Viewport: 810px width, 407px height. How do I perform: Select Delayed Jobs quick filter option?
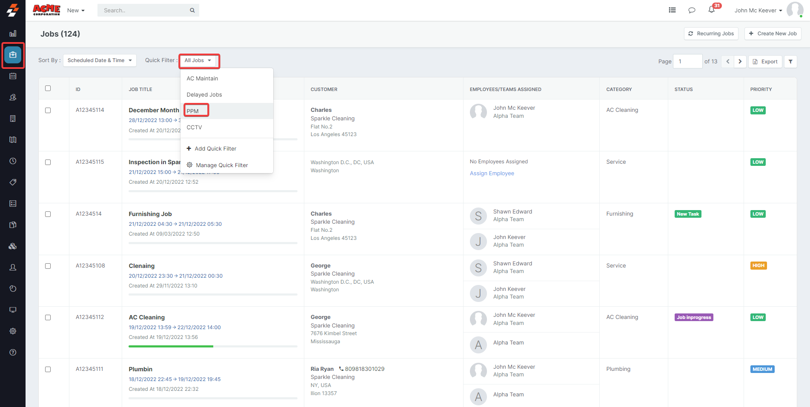point(204,95)
